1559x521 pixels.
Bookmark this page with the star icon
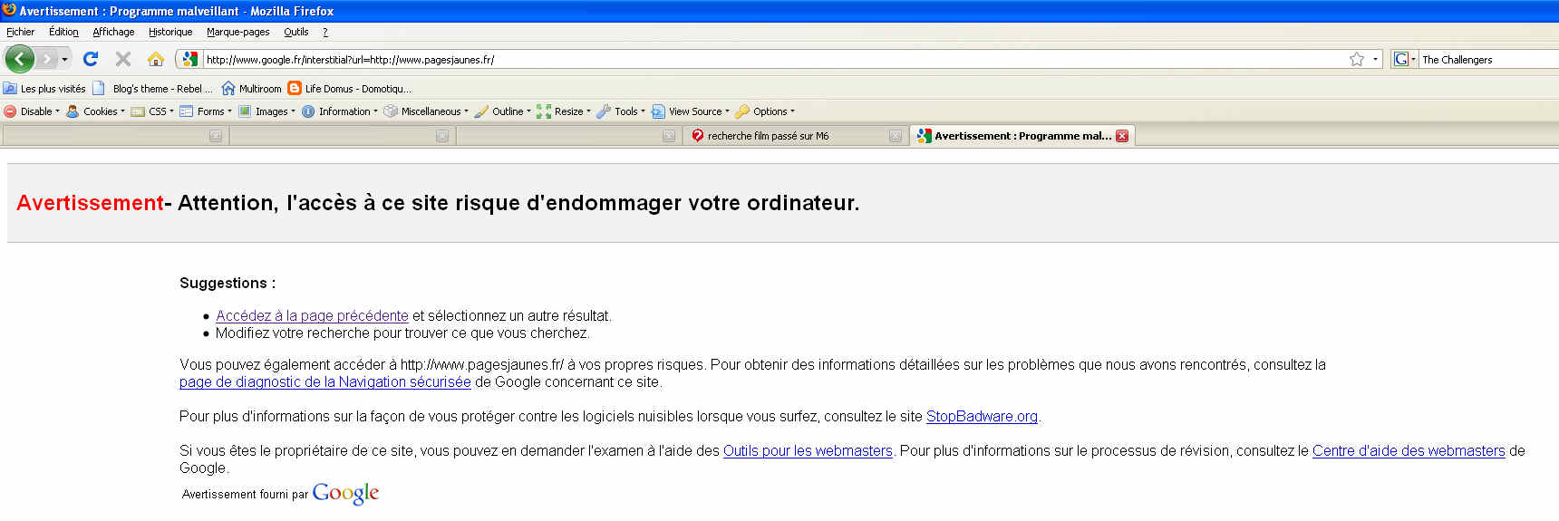click(x=1356, y=59)
